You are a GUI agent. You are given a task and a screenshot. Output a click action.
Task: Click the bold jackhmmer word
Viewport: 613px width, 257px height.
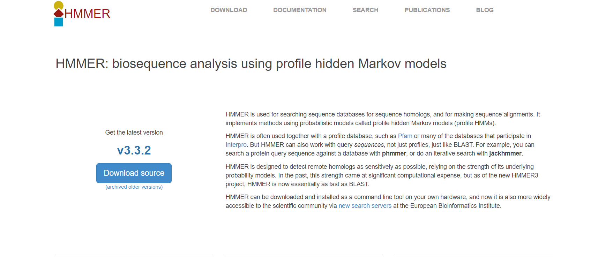[505, 153]
